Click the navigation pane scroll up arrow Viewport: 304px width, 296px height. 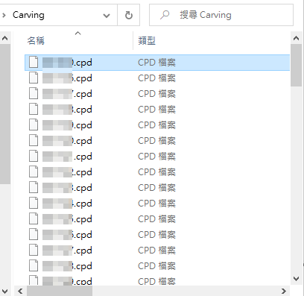(x=5, y=38)
